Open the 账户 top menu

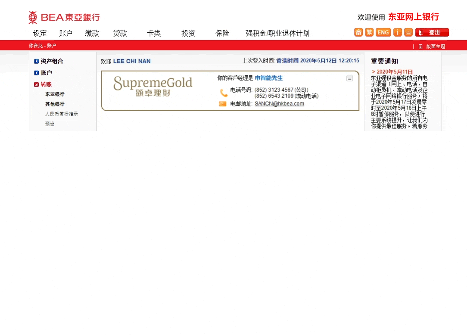tap(65, 33)
